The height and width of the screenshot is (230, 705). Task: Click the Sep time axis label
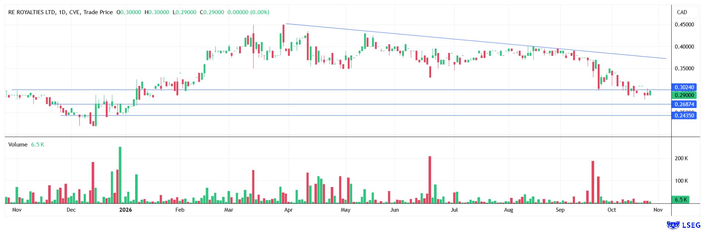(x=560, y=210)
